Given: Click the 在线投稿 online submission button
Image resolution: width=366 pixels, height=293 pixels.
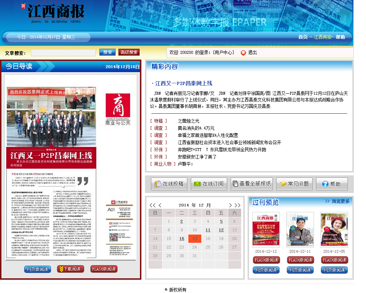Looking at the screenshot, I should 169,184.
